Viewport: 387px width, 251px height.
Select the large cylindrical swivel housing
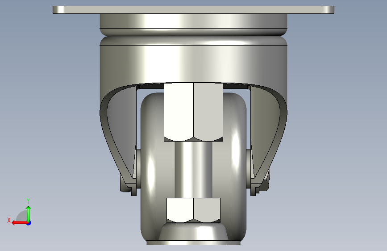(193, 63)
